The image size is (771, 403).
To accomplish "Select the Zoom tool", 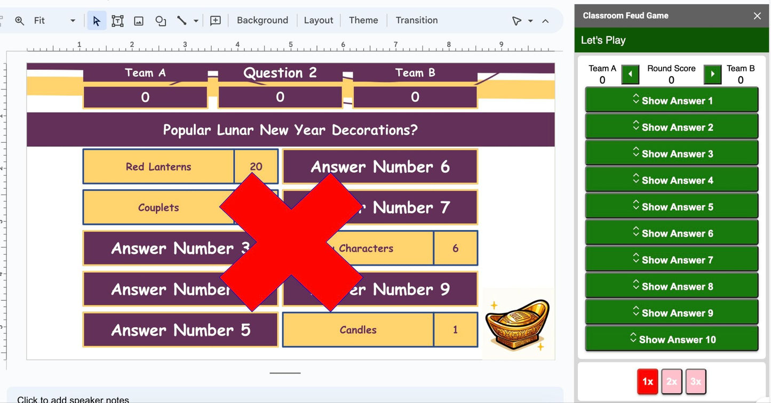I will (20, 20).
